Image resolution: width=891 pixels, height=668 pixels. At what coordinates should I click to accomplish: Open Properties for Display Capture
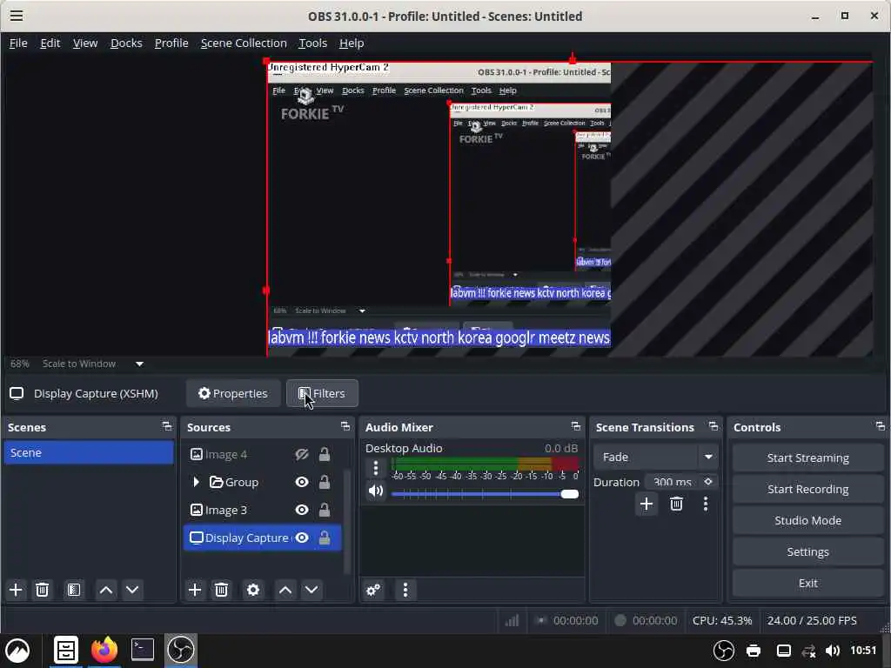[x=233, y=393]
